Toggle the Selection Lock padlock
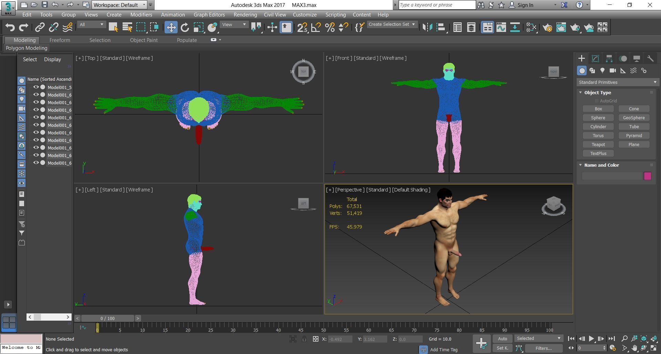 click(x=304, y=339)
